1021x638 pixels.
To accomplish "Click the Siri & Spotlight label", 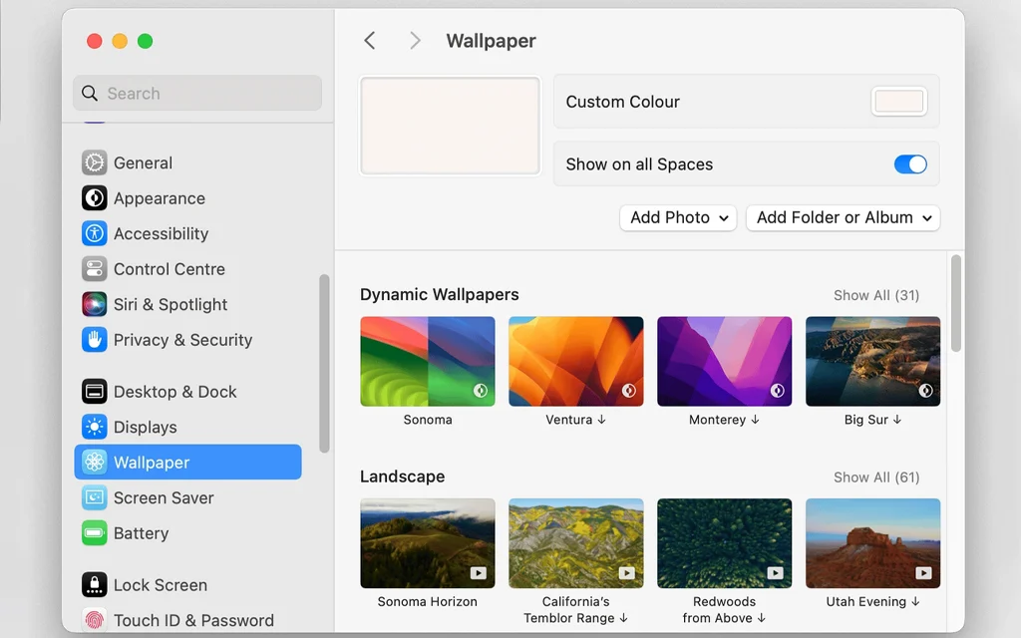I will click(170, 304).
